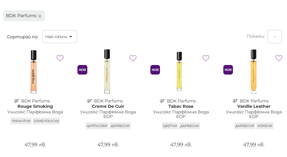This screenshot has height=157, width=287.
Task: Click the ЦВЕТНИ tag under Tabac Rose
Action: tap(170, 126)
